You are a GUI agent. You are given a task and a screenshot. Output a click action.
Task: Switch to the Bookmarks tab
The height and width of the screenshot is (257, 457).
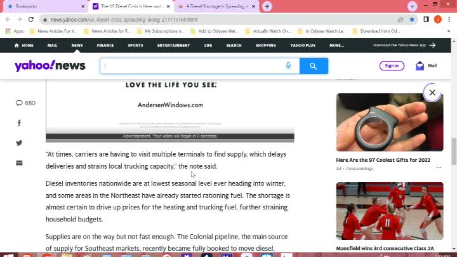45,6
